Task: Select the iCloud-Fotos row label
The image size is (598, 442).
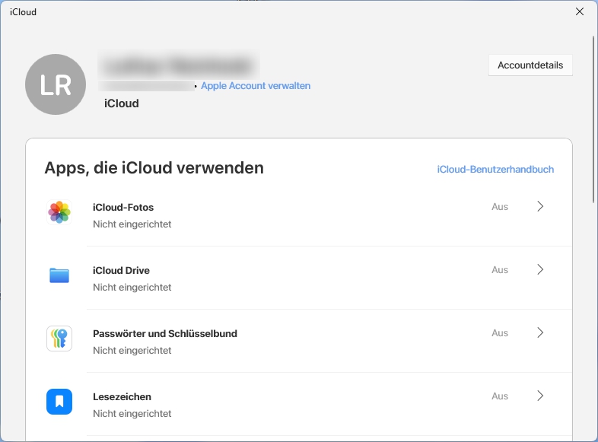Action: click(x=123, y=207)
